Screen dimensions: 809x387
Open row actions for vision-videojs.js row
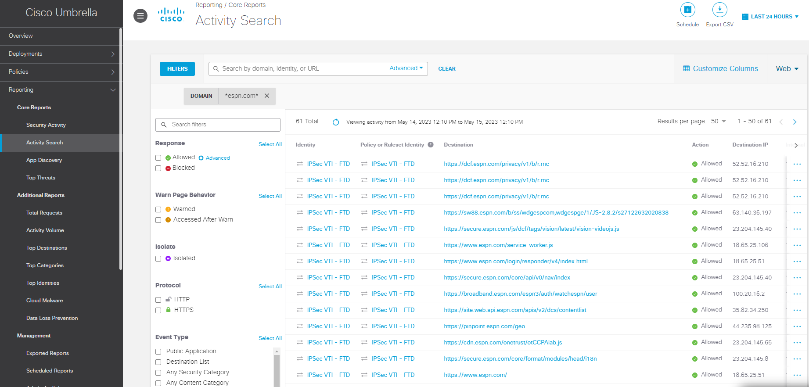[x=797, y=229]
